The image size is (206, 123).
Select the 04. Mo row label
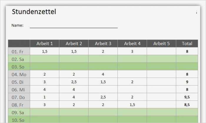[x=19, y=74]
